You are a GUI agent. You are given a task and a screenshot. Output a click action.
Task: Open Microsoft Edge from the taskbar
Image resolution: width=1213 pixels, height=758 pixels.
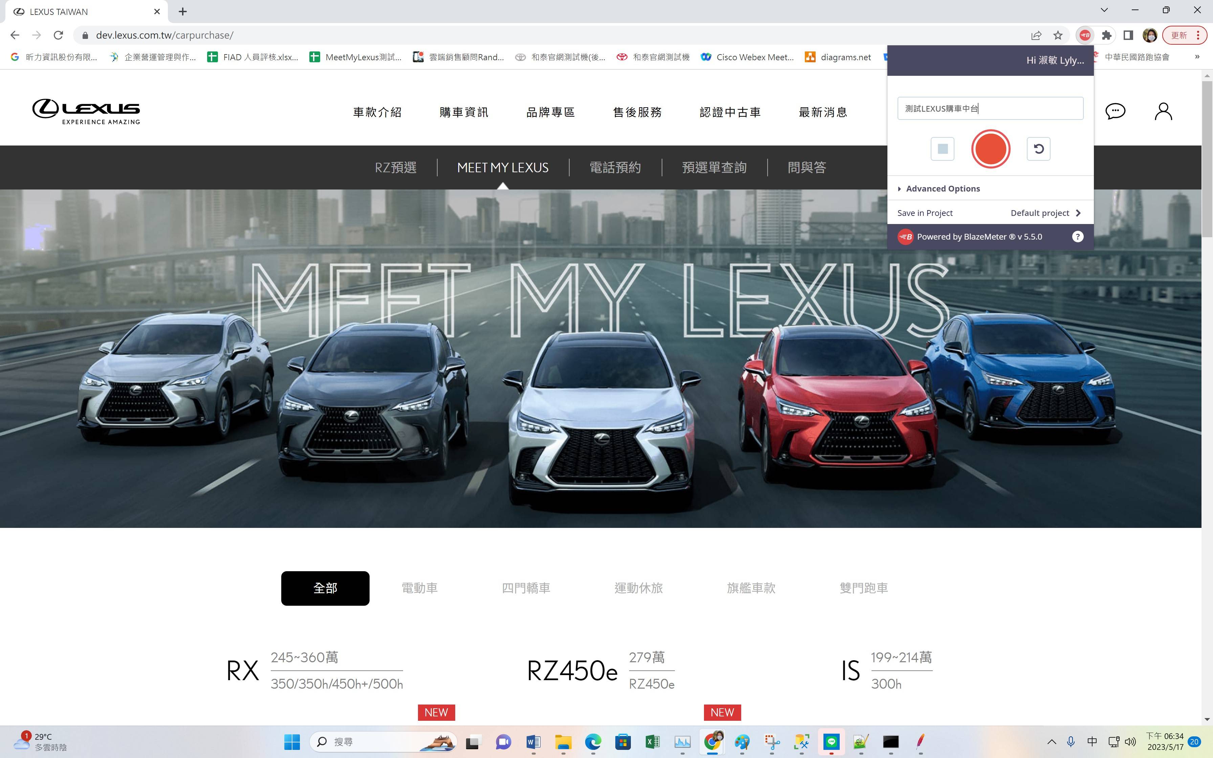[593, 742]
